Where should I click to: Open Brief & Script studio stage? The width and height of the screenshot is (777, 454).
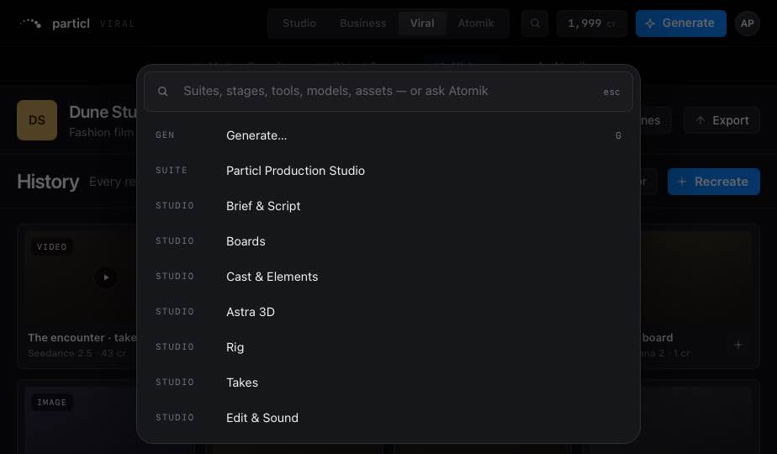pos(388,206)
